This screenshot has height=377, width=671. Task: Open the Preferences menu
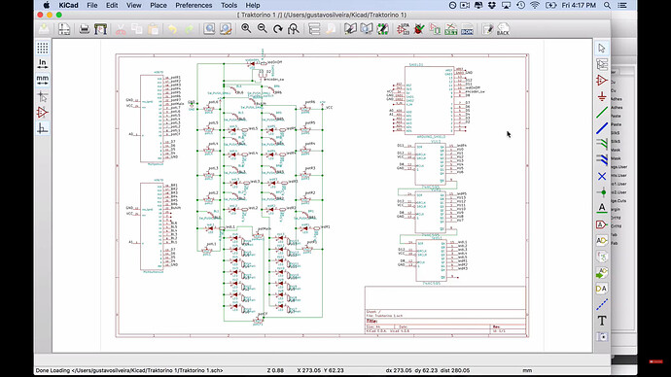[194, 5]
